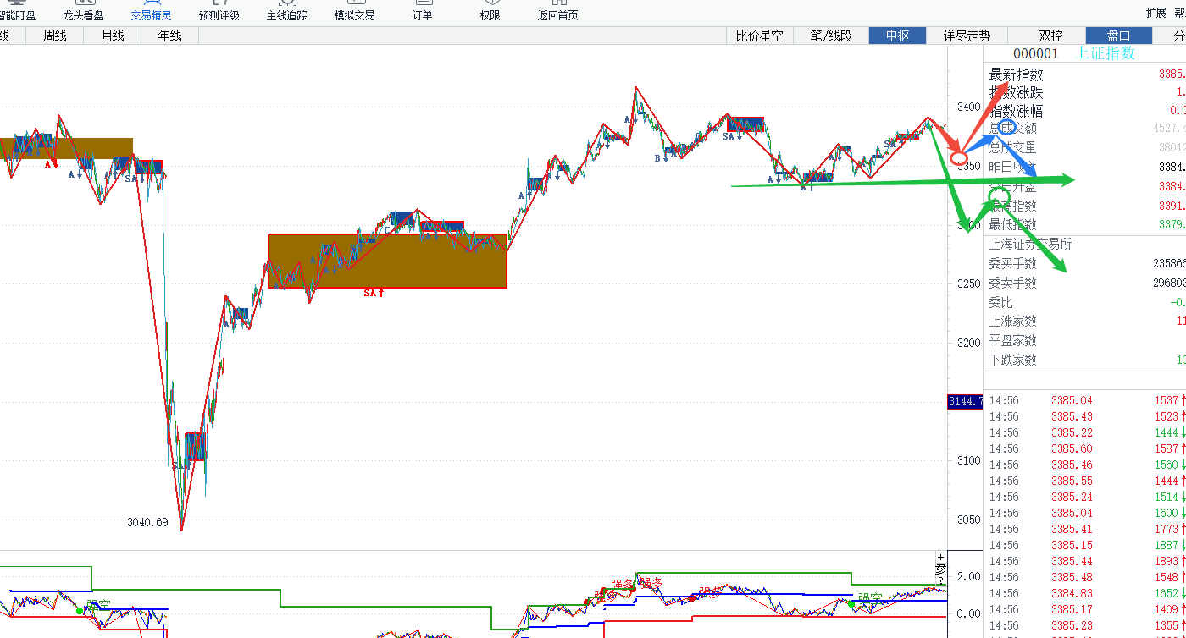Open the 扩展 menu
Viewport: 1186px width, 638px height.
(1156, 13)
